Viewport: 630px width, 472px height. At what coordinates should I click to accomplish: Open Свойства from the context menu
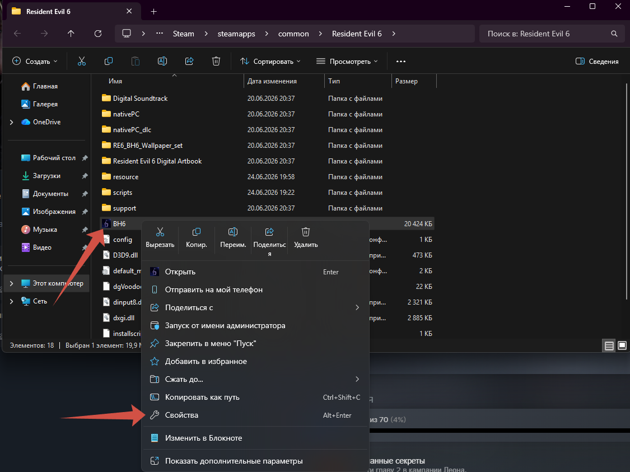255,415
